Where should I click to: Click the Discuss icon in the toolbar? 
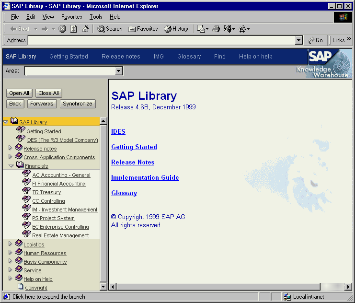pos(242,29)
